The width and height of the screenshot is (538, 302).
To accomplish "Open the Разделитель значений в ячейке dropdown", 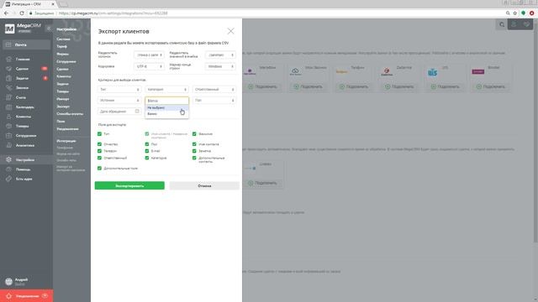I will (x=220, y=55).
